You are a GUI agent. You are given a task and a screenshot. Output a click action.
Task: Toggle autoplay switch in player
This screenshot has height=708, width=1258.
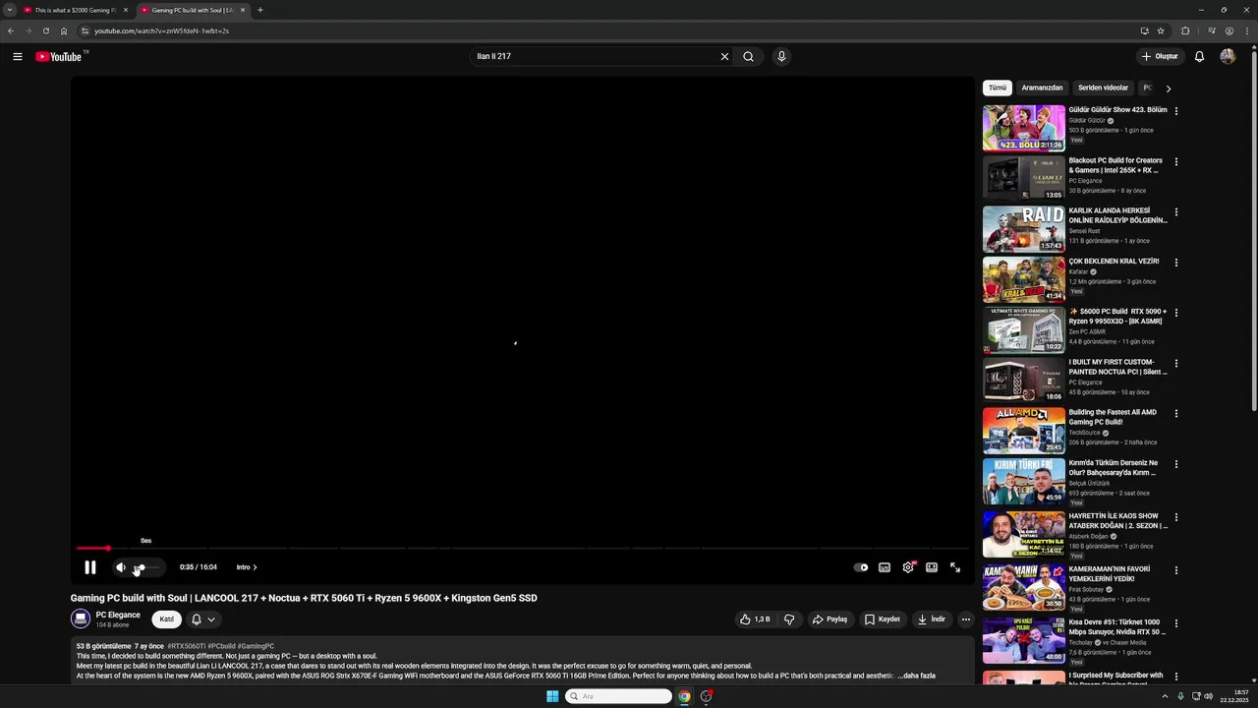(861, 567)
